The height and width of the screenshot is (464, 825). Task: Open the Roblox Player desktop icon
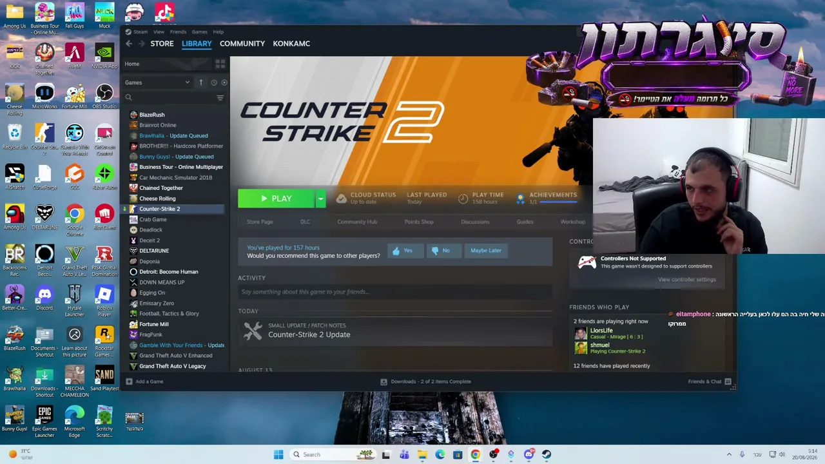click(104, 302)
